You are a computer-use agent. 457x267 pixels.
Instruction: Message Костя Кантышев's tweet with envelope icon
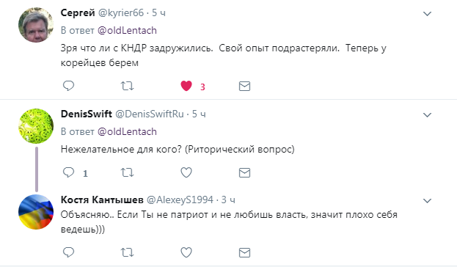pyautogui.click(x=244, y=252)
